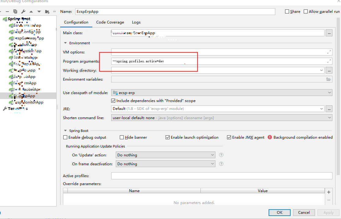This screenshot has height=219, width=341.
Task: Create a new configuration folder
Action: point(47,11)
